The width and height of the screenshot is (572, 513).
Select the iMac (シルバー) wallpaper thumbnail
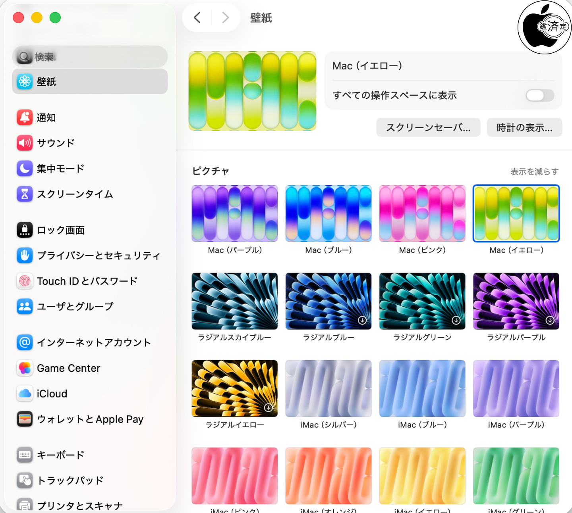click(x=329, y=388)
